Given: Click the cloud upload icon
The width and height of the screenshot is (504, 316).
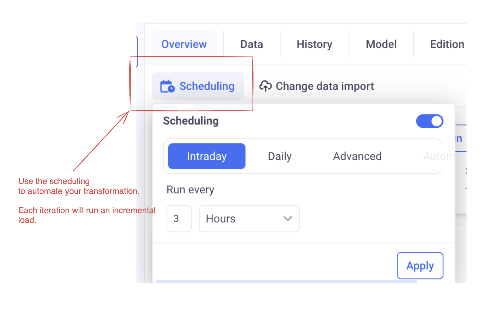Looking at the screenshot, I should tap(265, 86).
